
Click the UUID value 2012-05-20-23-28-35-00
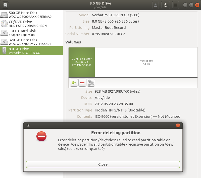[114, 104]
